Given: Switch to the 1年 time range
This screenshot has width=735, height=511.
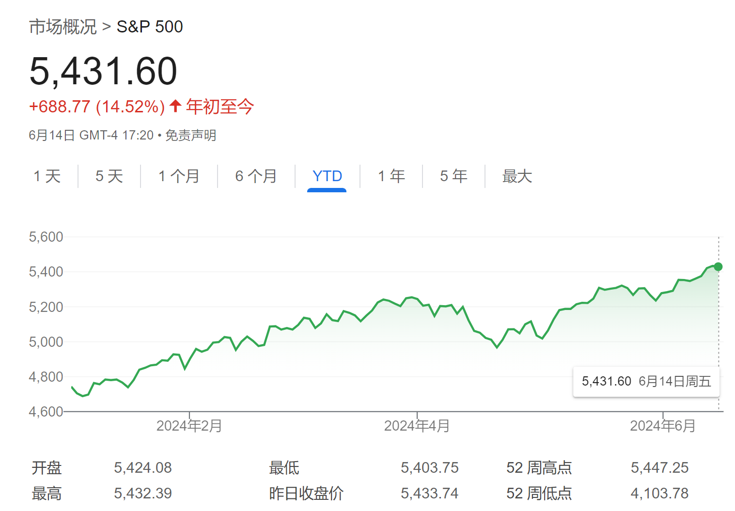Looking at the screenshot, I should pos(391,176).
